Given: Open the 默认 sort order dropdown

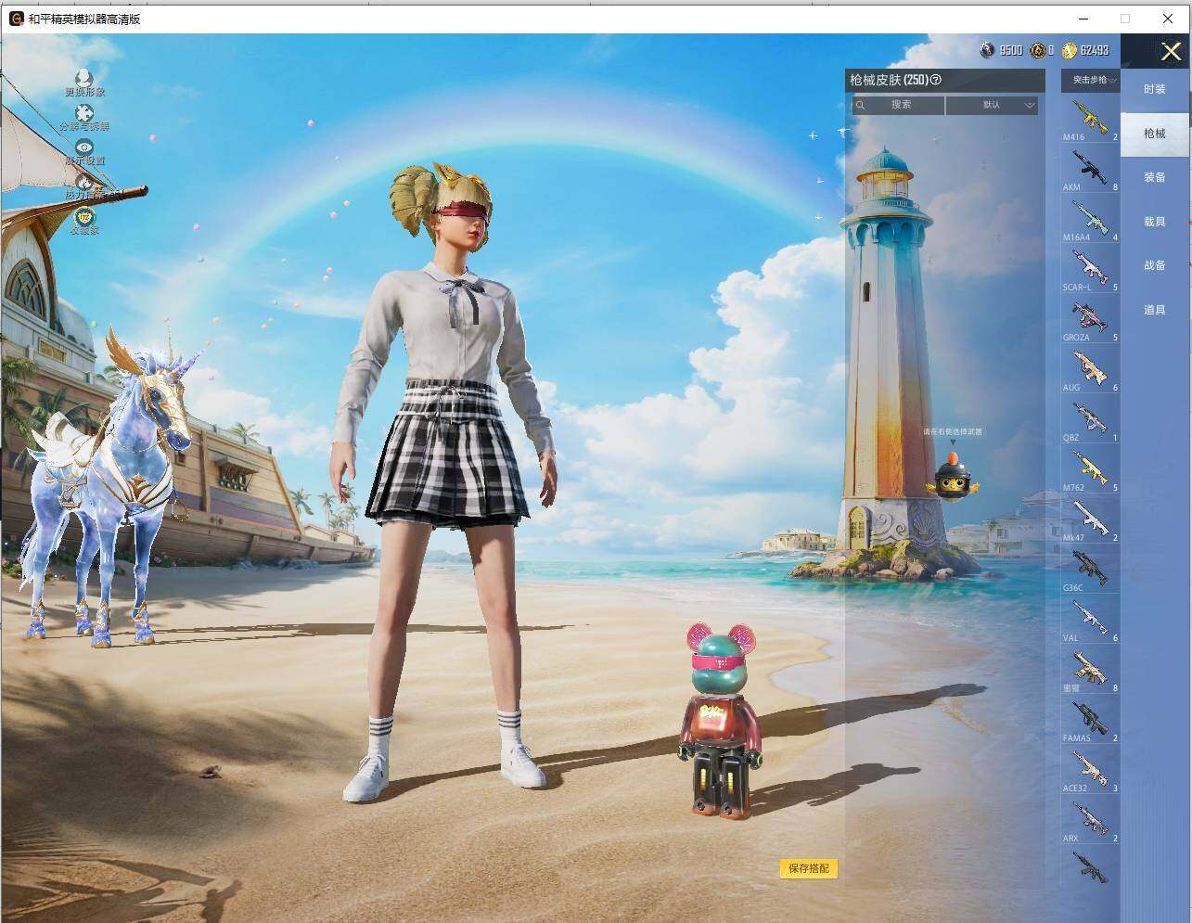Looking at the screenshot, I should pyautogui.click(x=992, y=106).
